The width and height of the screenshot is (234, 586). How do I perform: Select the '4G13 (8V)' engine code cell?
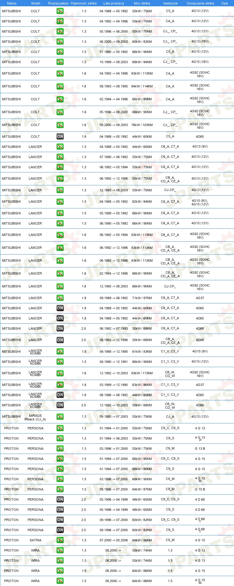point(200,147)
